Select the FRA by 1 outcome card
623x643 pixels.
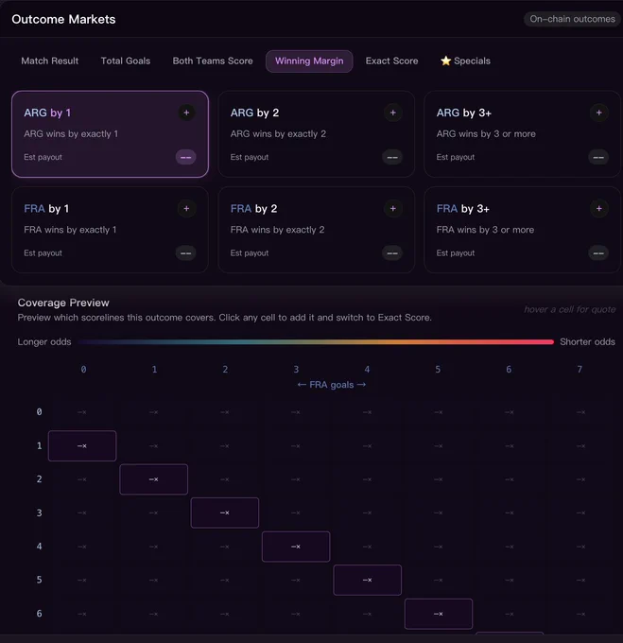(110, 230)
